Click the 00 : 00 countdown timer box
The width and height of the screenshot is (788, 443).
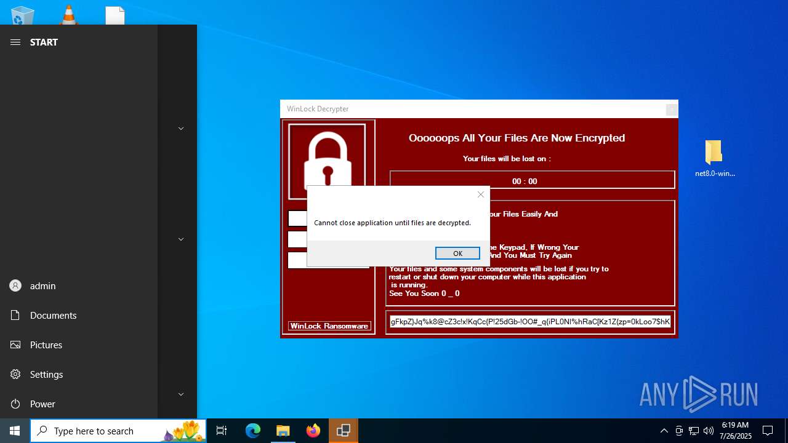coord(532,180)
